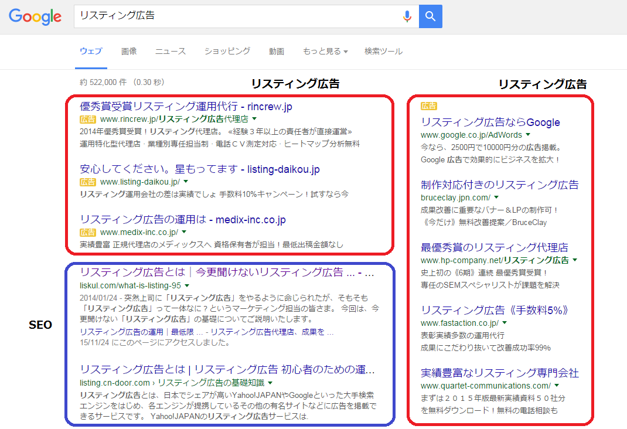Click the listing-daikou.jp ad 広告 badge

pos(87,182)
